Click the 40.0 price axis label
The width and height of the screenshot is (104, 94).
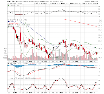click(x=100, y=26)
